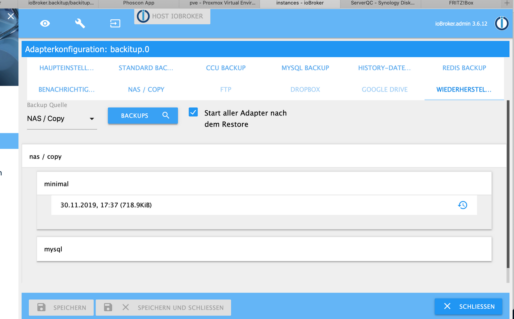The height and width of the screenshot is (319, 514).
Task: Click the ioBroker.admin 3.6.12 version text
Action: (461, 24)
